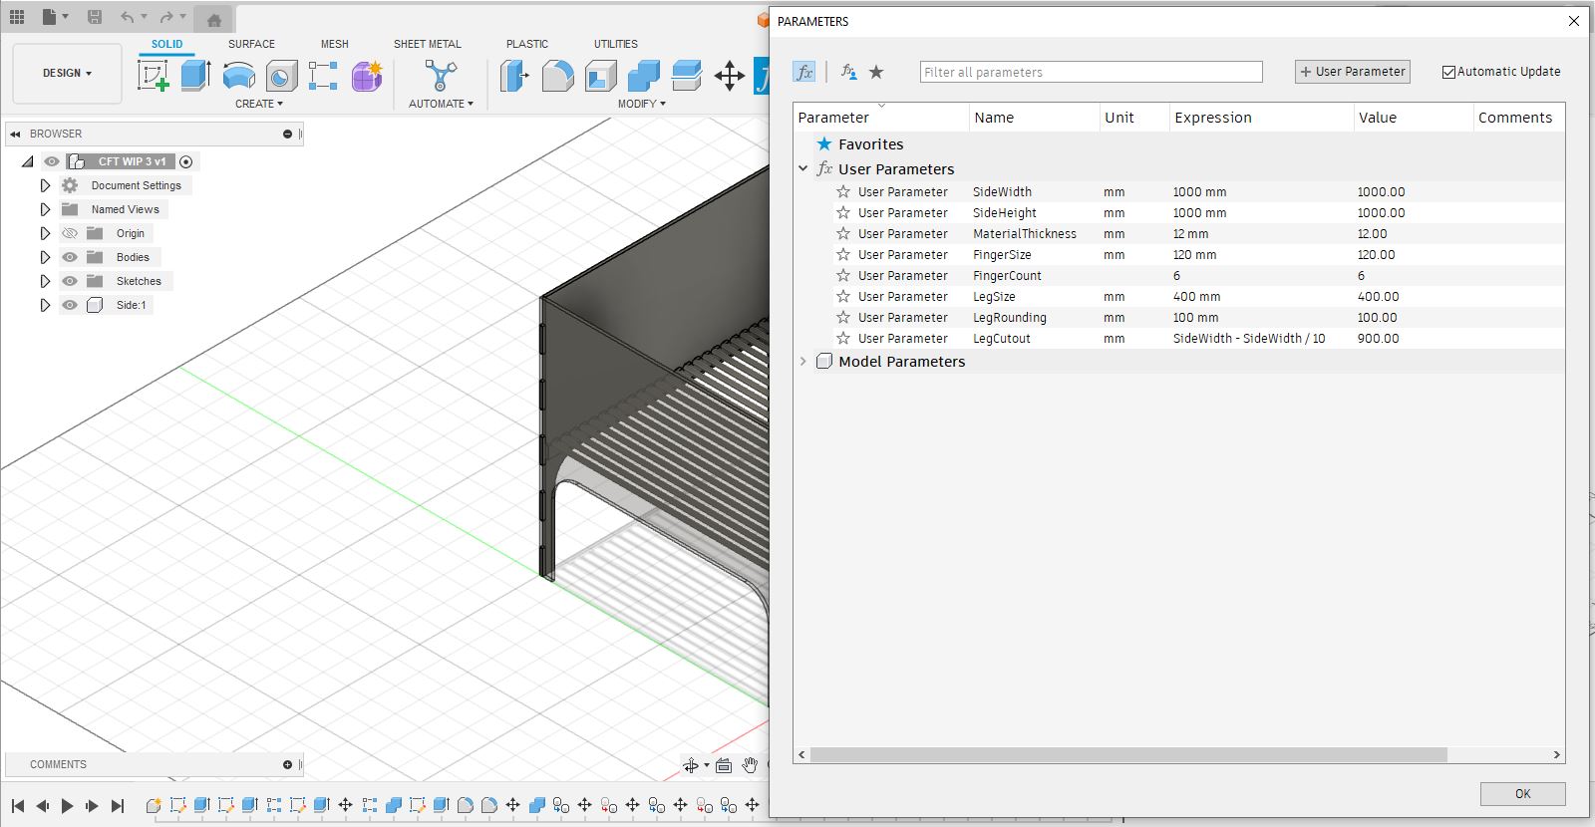Select the Rectangular Pattern tool

[323, 76]
